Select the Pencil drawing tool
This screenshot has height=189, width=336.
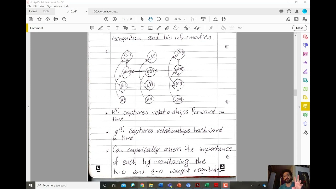159,28
